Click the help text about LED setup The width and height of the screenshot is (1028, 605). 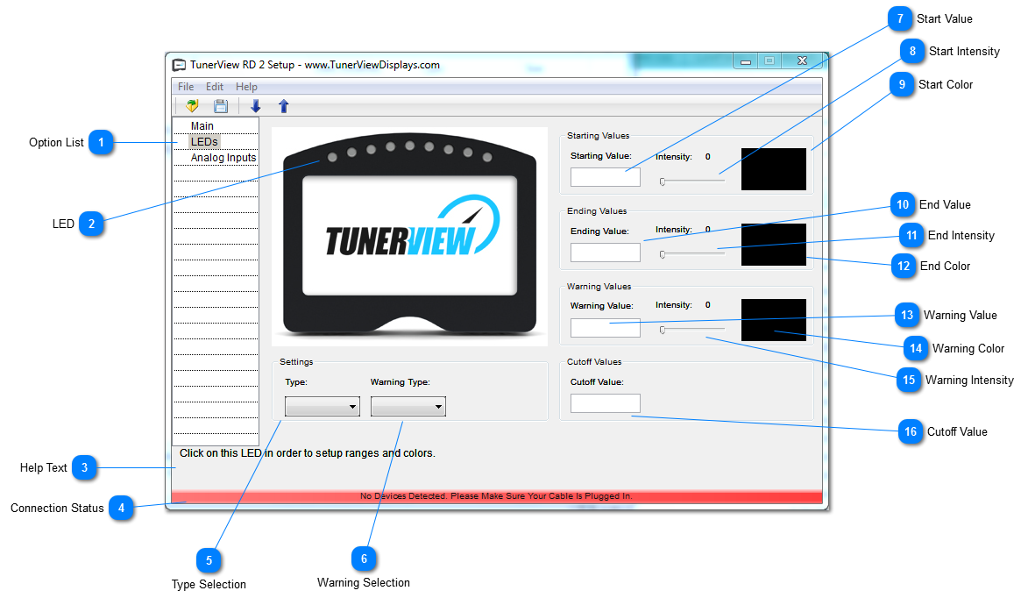point(308,453)
